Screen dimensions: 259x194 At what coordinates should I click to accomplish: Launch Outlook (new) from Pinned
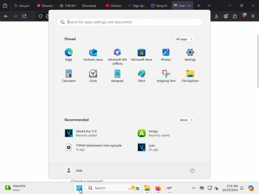tap(93, 55)
